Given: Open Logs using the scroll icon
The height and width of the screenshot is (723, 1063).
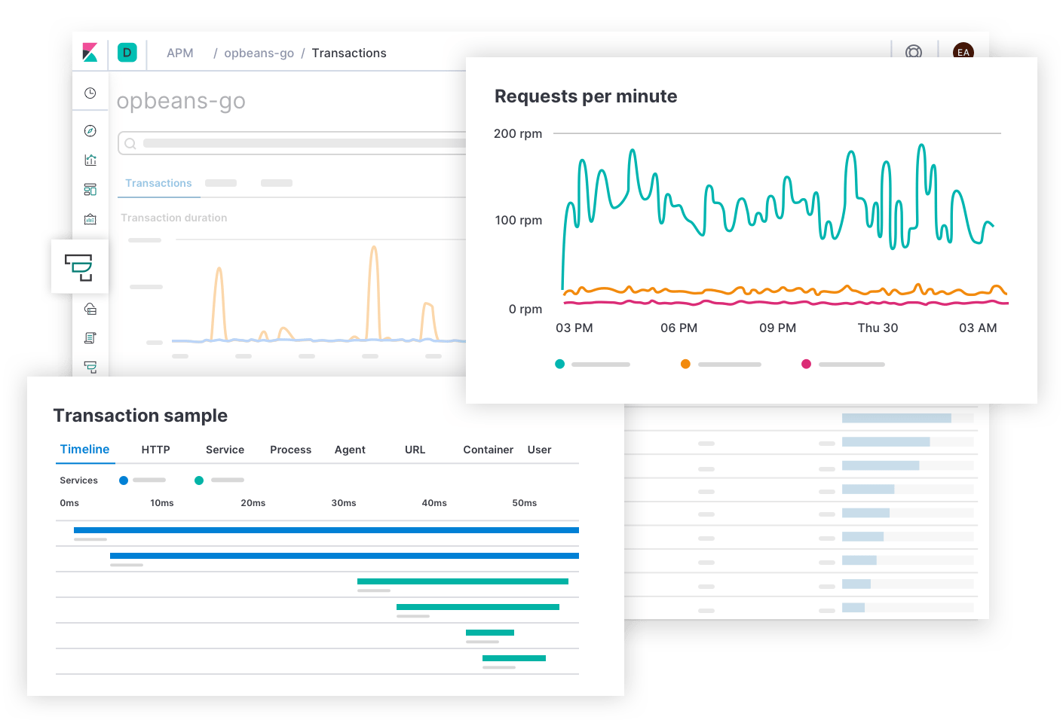Looking at the screenshot, I should pos(90,337).
